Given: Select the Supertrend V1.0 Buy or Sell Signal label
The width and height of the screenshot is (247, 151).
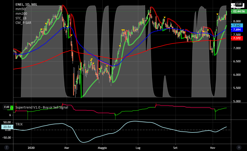Looking at the screenshot, I should coord(42,107).
